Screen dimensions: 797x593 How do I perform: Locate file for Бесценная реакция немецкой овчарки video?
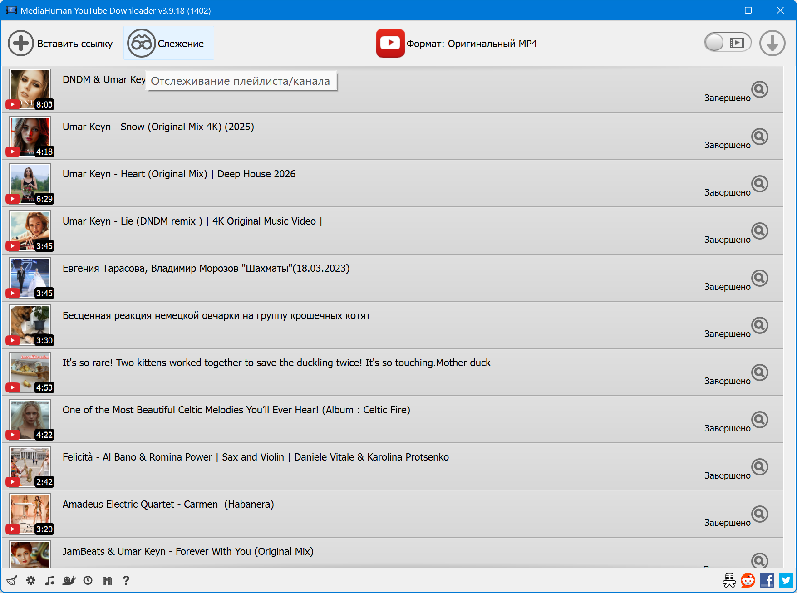pyautogui.click(x=759, y=325)
